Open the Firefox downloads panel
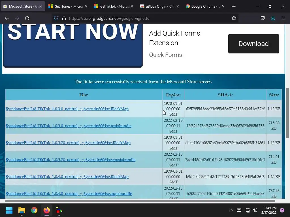The width and height of the screenshot is (290, 217). (273, 18)
